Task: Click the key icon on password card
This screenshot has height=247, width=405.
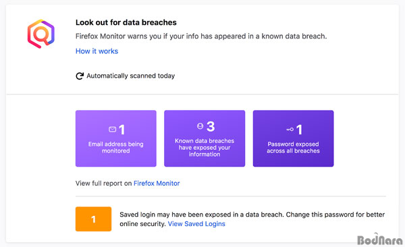Action: pyautogui.click(x=290, y=130)
